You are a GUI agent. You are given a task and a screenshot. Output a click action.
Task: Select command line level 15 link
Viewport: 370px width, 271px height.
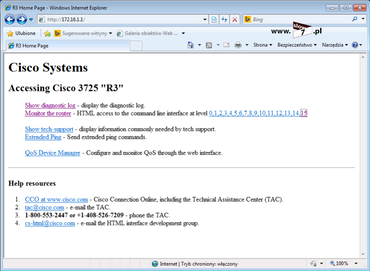pyautogui.click(x=304, y=113)
